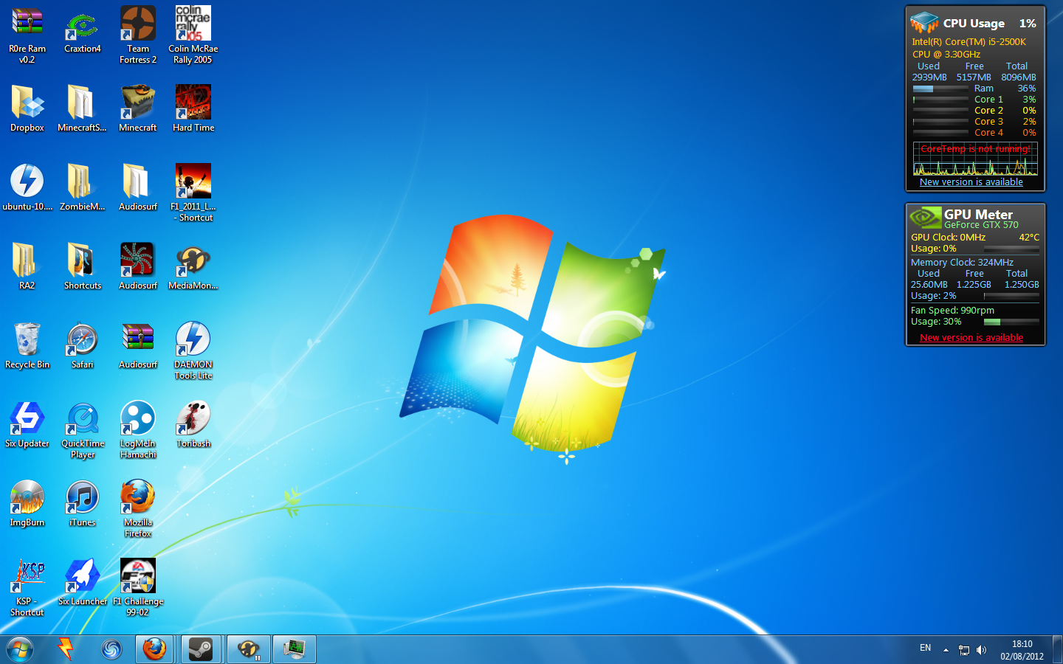Click the monitor graph taskbar button
This screenshot has width=1063, height=664.
pyautogui.click(x=295, y=649)
